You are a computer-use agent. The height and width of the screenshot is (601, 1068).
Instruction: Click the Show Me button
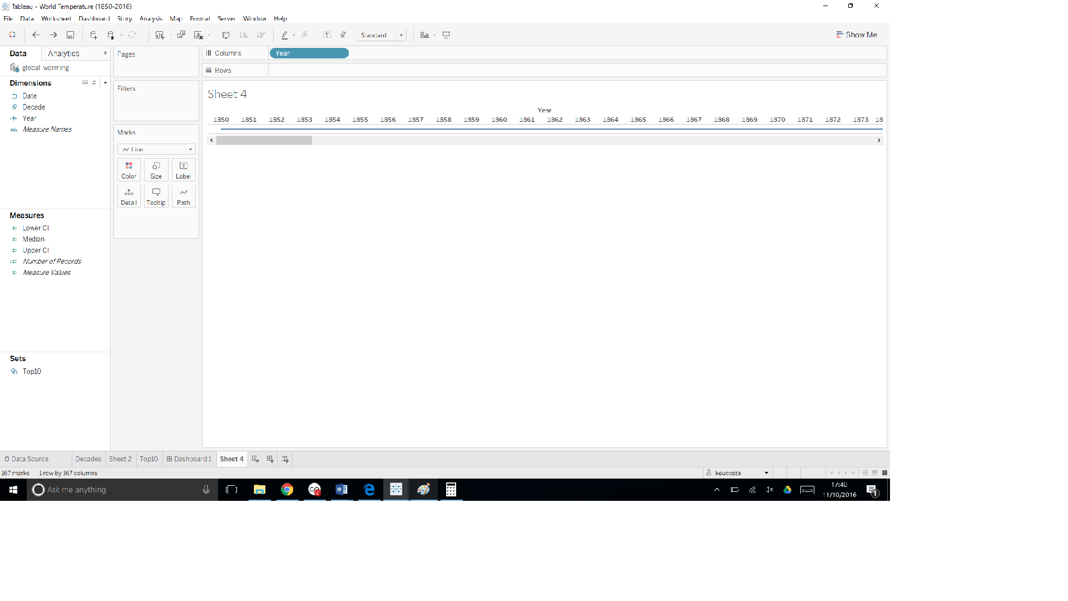(x=857, y=35)
